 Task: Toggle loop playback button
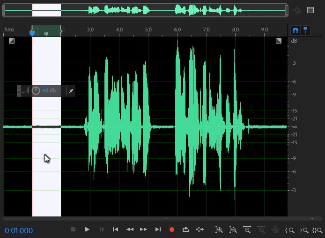pos(186,230)
